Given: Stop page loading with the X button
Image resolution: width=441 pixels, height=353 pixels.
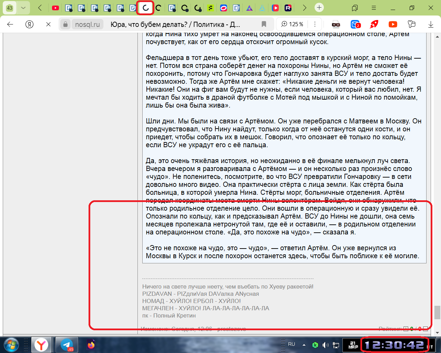Looking at the screenshot, I should pos(48,24).
